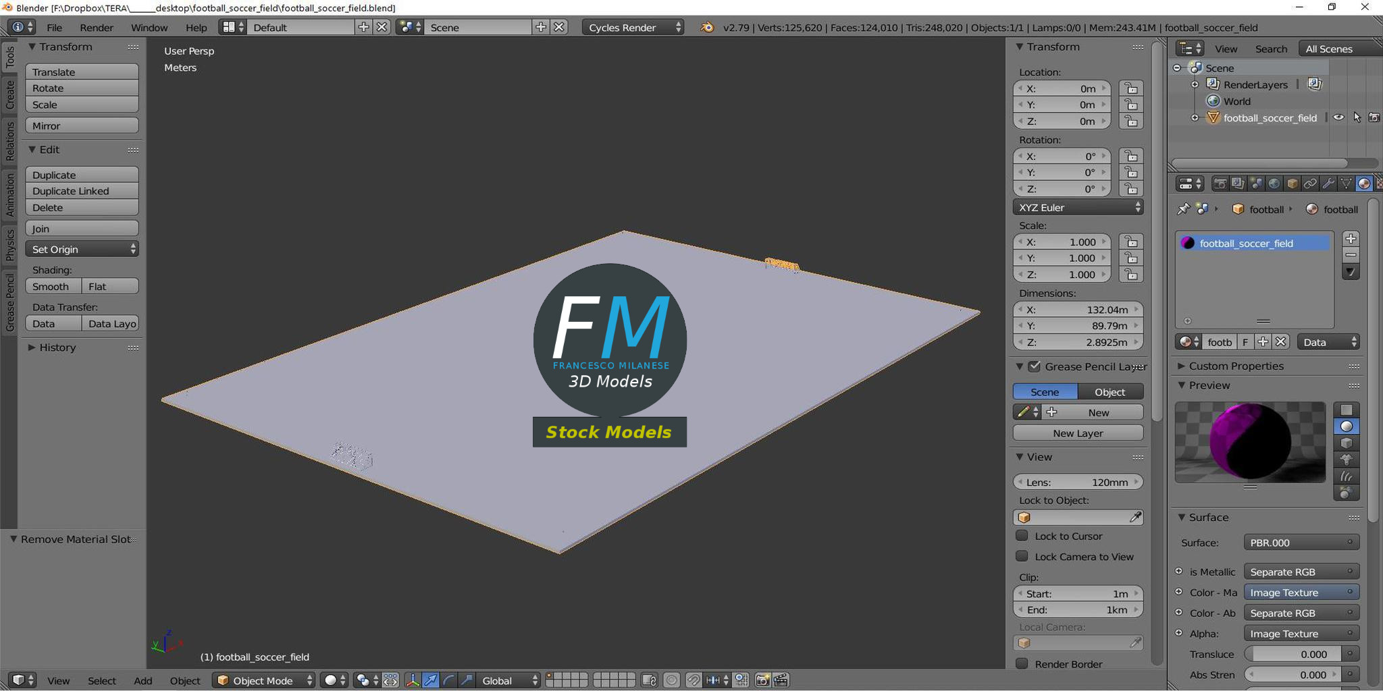Click the Translate button
This screenshot has width=1383, height=691.
(x=82, y=72)
